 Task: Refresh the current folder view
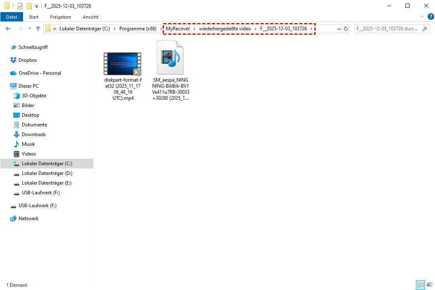[x=346, y=29]
